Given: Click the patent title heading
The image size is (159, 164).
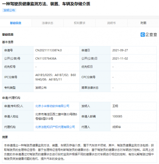Looking at the screenshot, I should (x=46, y=4).
